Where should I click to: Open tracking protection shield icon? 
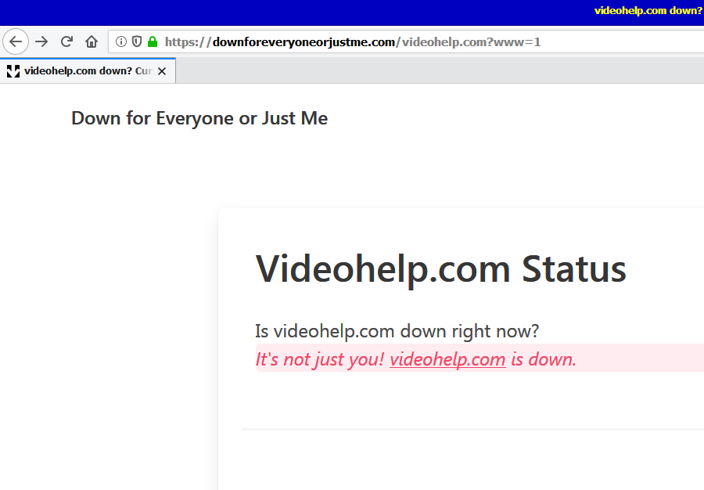pyautogui.click(x=137, y=41)
